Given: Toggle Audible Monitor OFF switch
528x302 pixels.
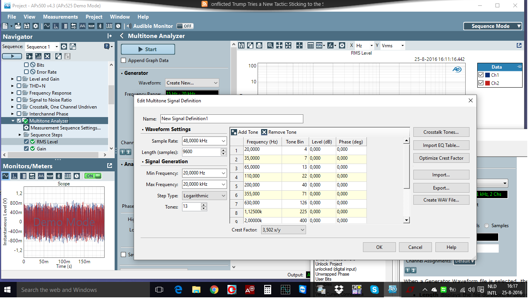Looking at the screenshot, I should click(x=185, y=26).
